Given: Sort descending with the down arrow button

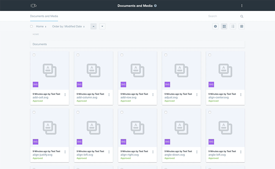Looking at the screenshot, I should [x=102, y=26].
